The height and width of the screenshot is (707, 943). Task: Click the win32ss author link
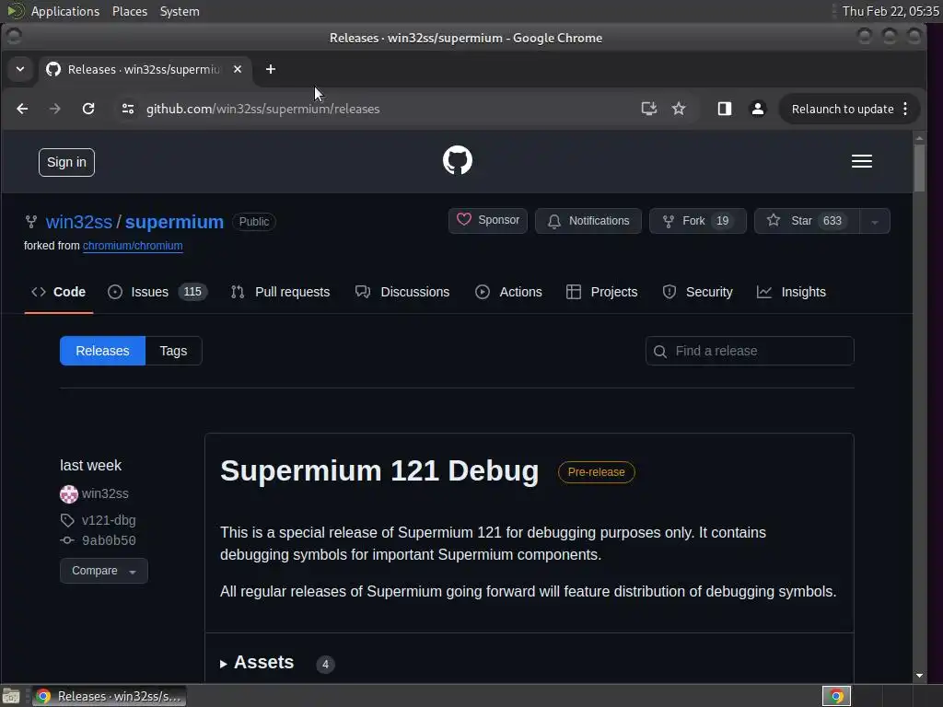(105, 494)
